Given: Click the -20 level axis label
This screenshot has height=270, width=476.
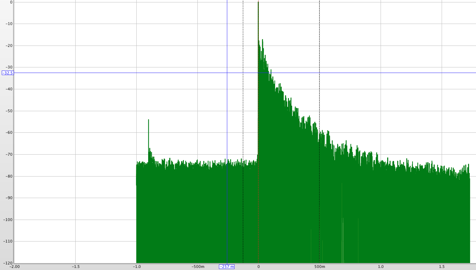Looking at the screenshot, I should click(9, 46).
